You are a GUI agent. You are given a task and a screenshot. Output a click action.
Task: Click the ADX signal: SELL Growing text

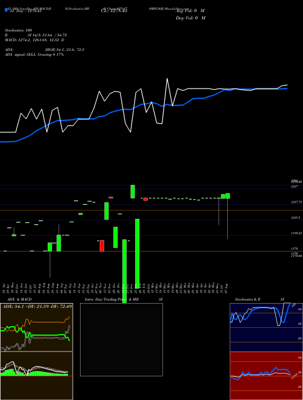pos(34,55)
